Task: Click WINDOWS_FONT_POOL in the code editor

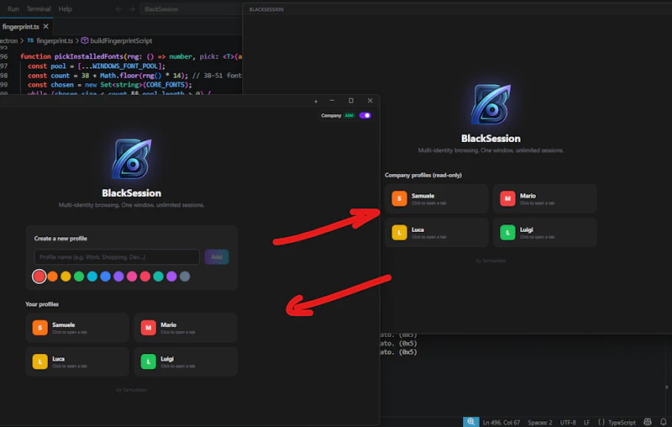Action: [x=125, y=66]
